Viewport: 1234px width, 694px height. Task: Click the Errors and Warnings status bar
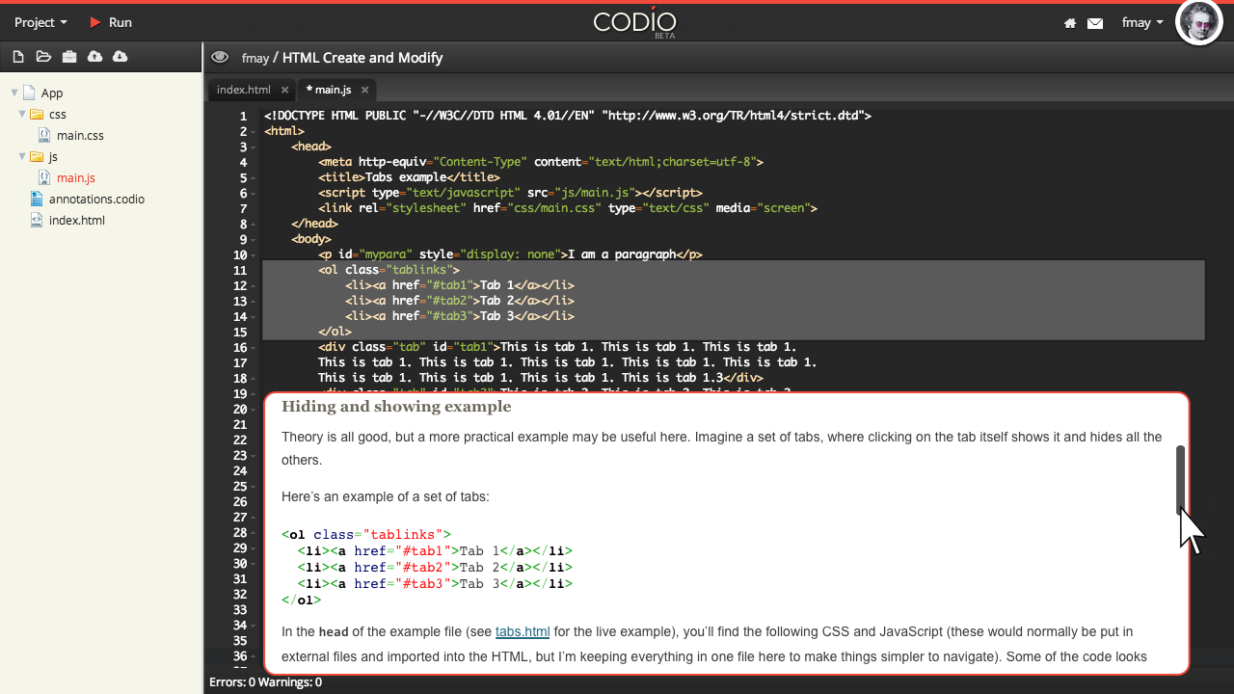point(266,681)
